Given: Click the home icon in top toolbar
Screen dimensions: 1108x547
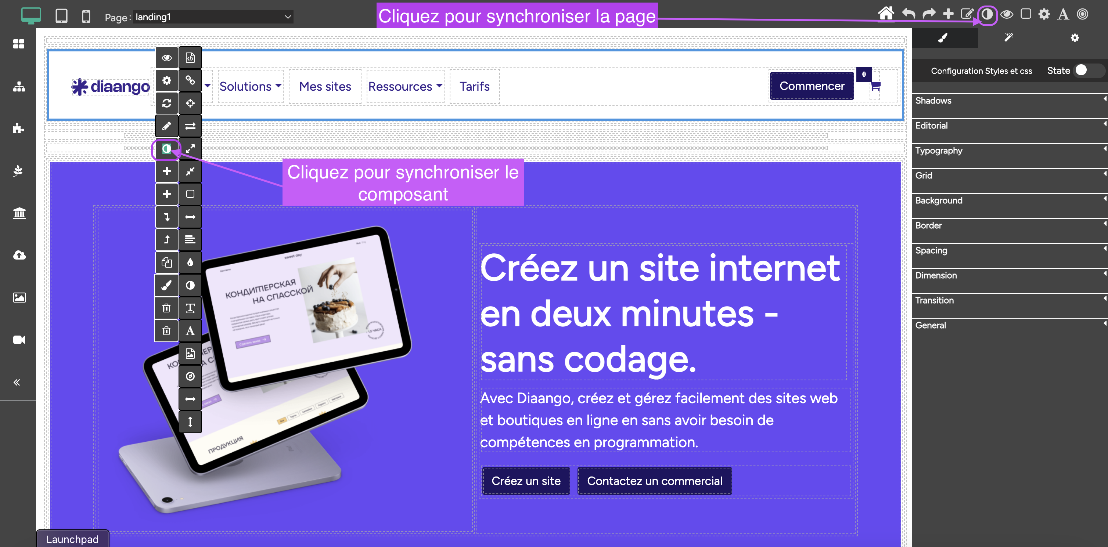Looking at the screenshot, I should 886,14.
